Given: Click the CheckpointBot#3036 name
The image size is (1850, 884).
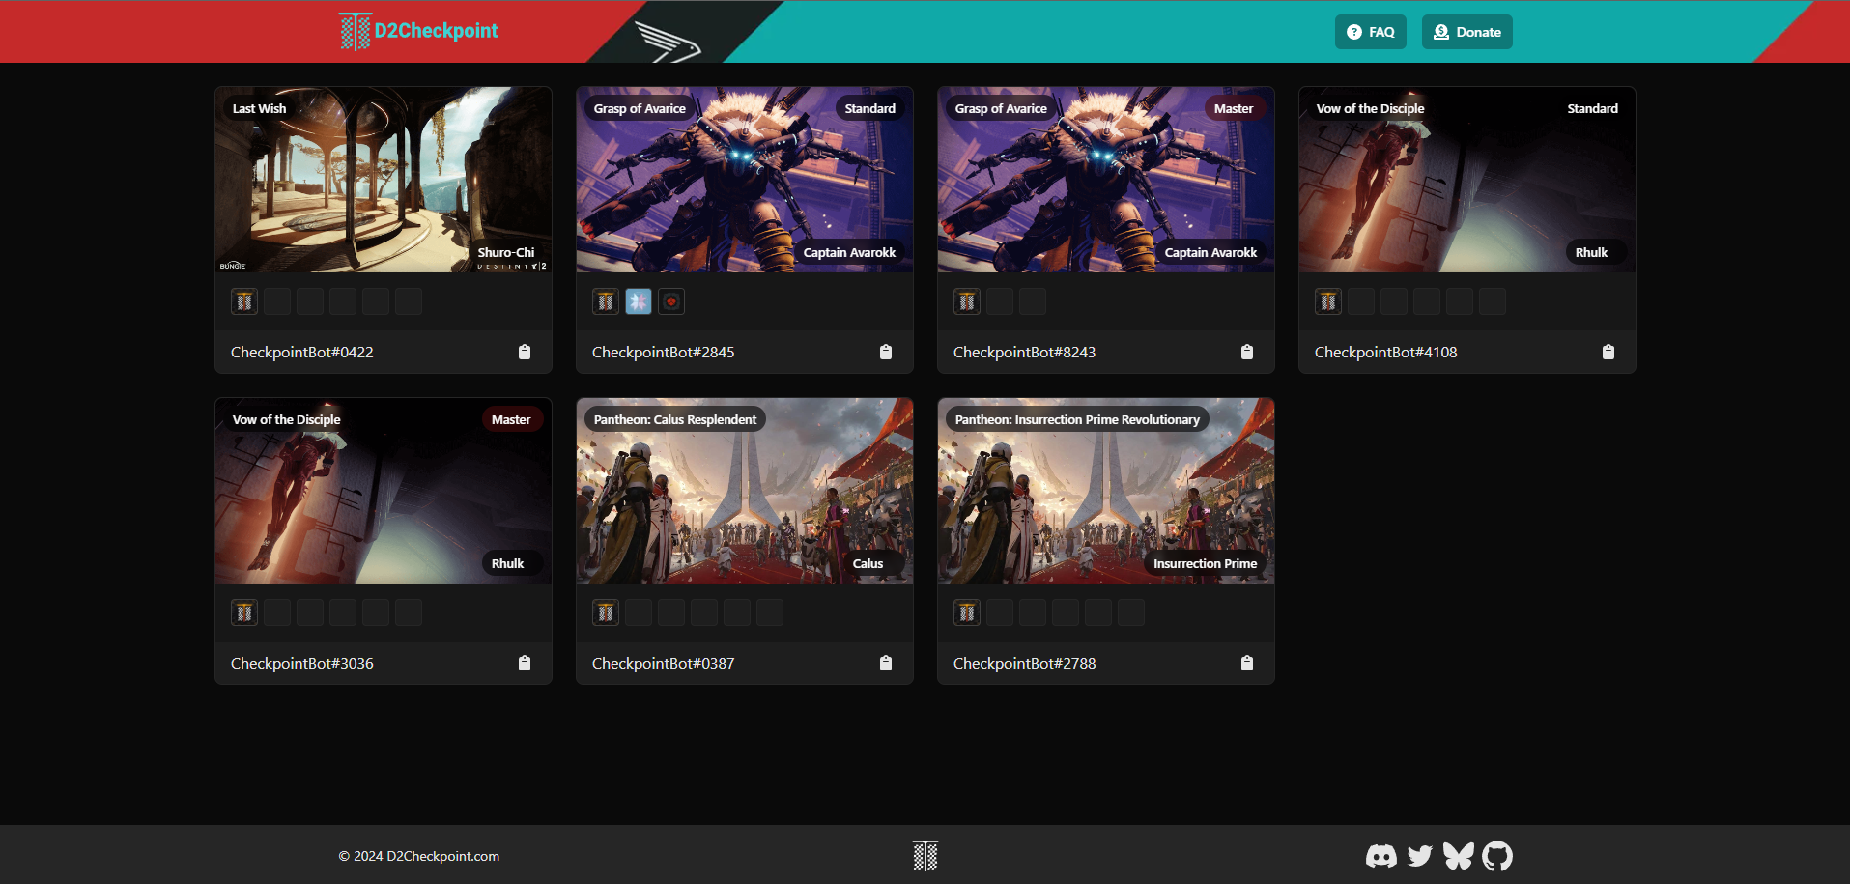Looking at the screenshot, I should pyautogui.click(x=302, y=664).
